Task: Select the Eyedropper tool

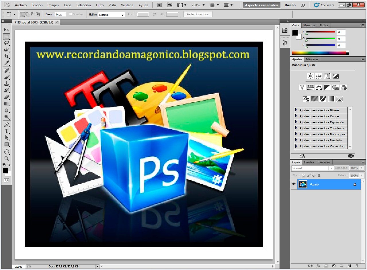Action: [7, 63]
